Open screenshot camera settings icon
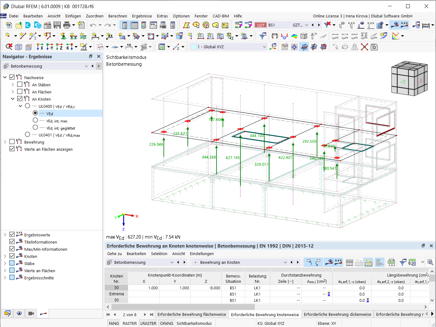The width and height of the screenshot is (436, 327). 374,47
